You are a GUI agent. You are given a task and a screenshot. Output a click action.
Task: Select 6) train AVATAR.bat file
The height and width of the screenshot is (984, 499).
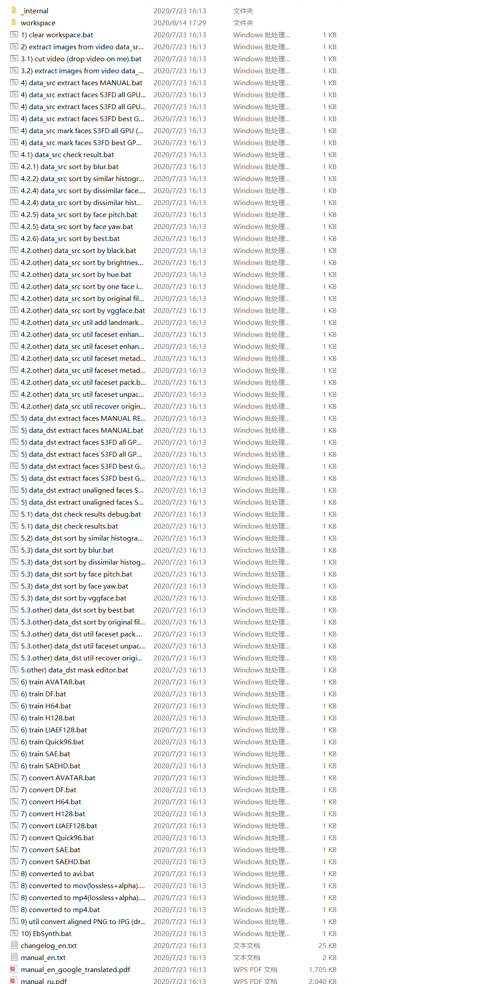coord(53,682)
